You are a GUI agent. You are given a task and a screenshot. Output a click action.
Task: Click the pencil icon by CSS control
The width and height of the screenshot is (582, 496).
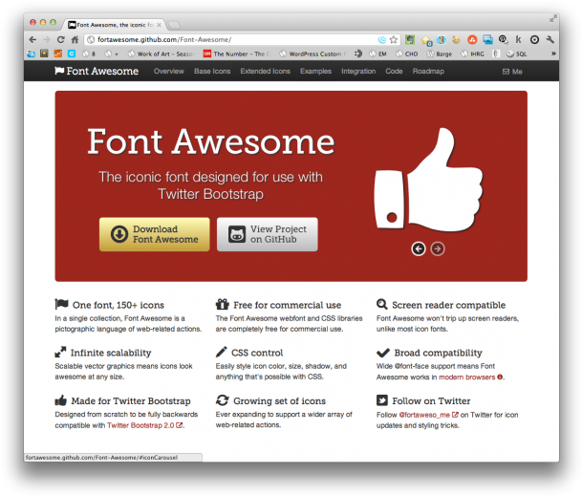coord(221,352)
